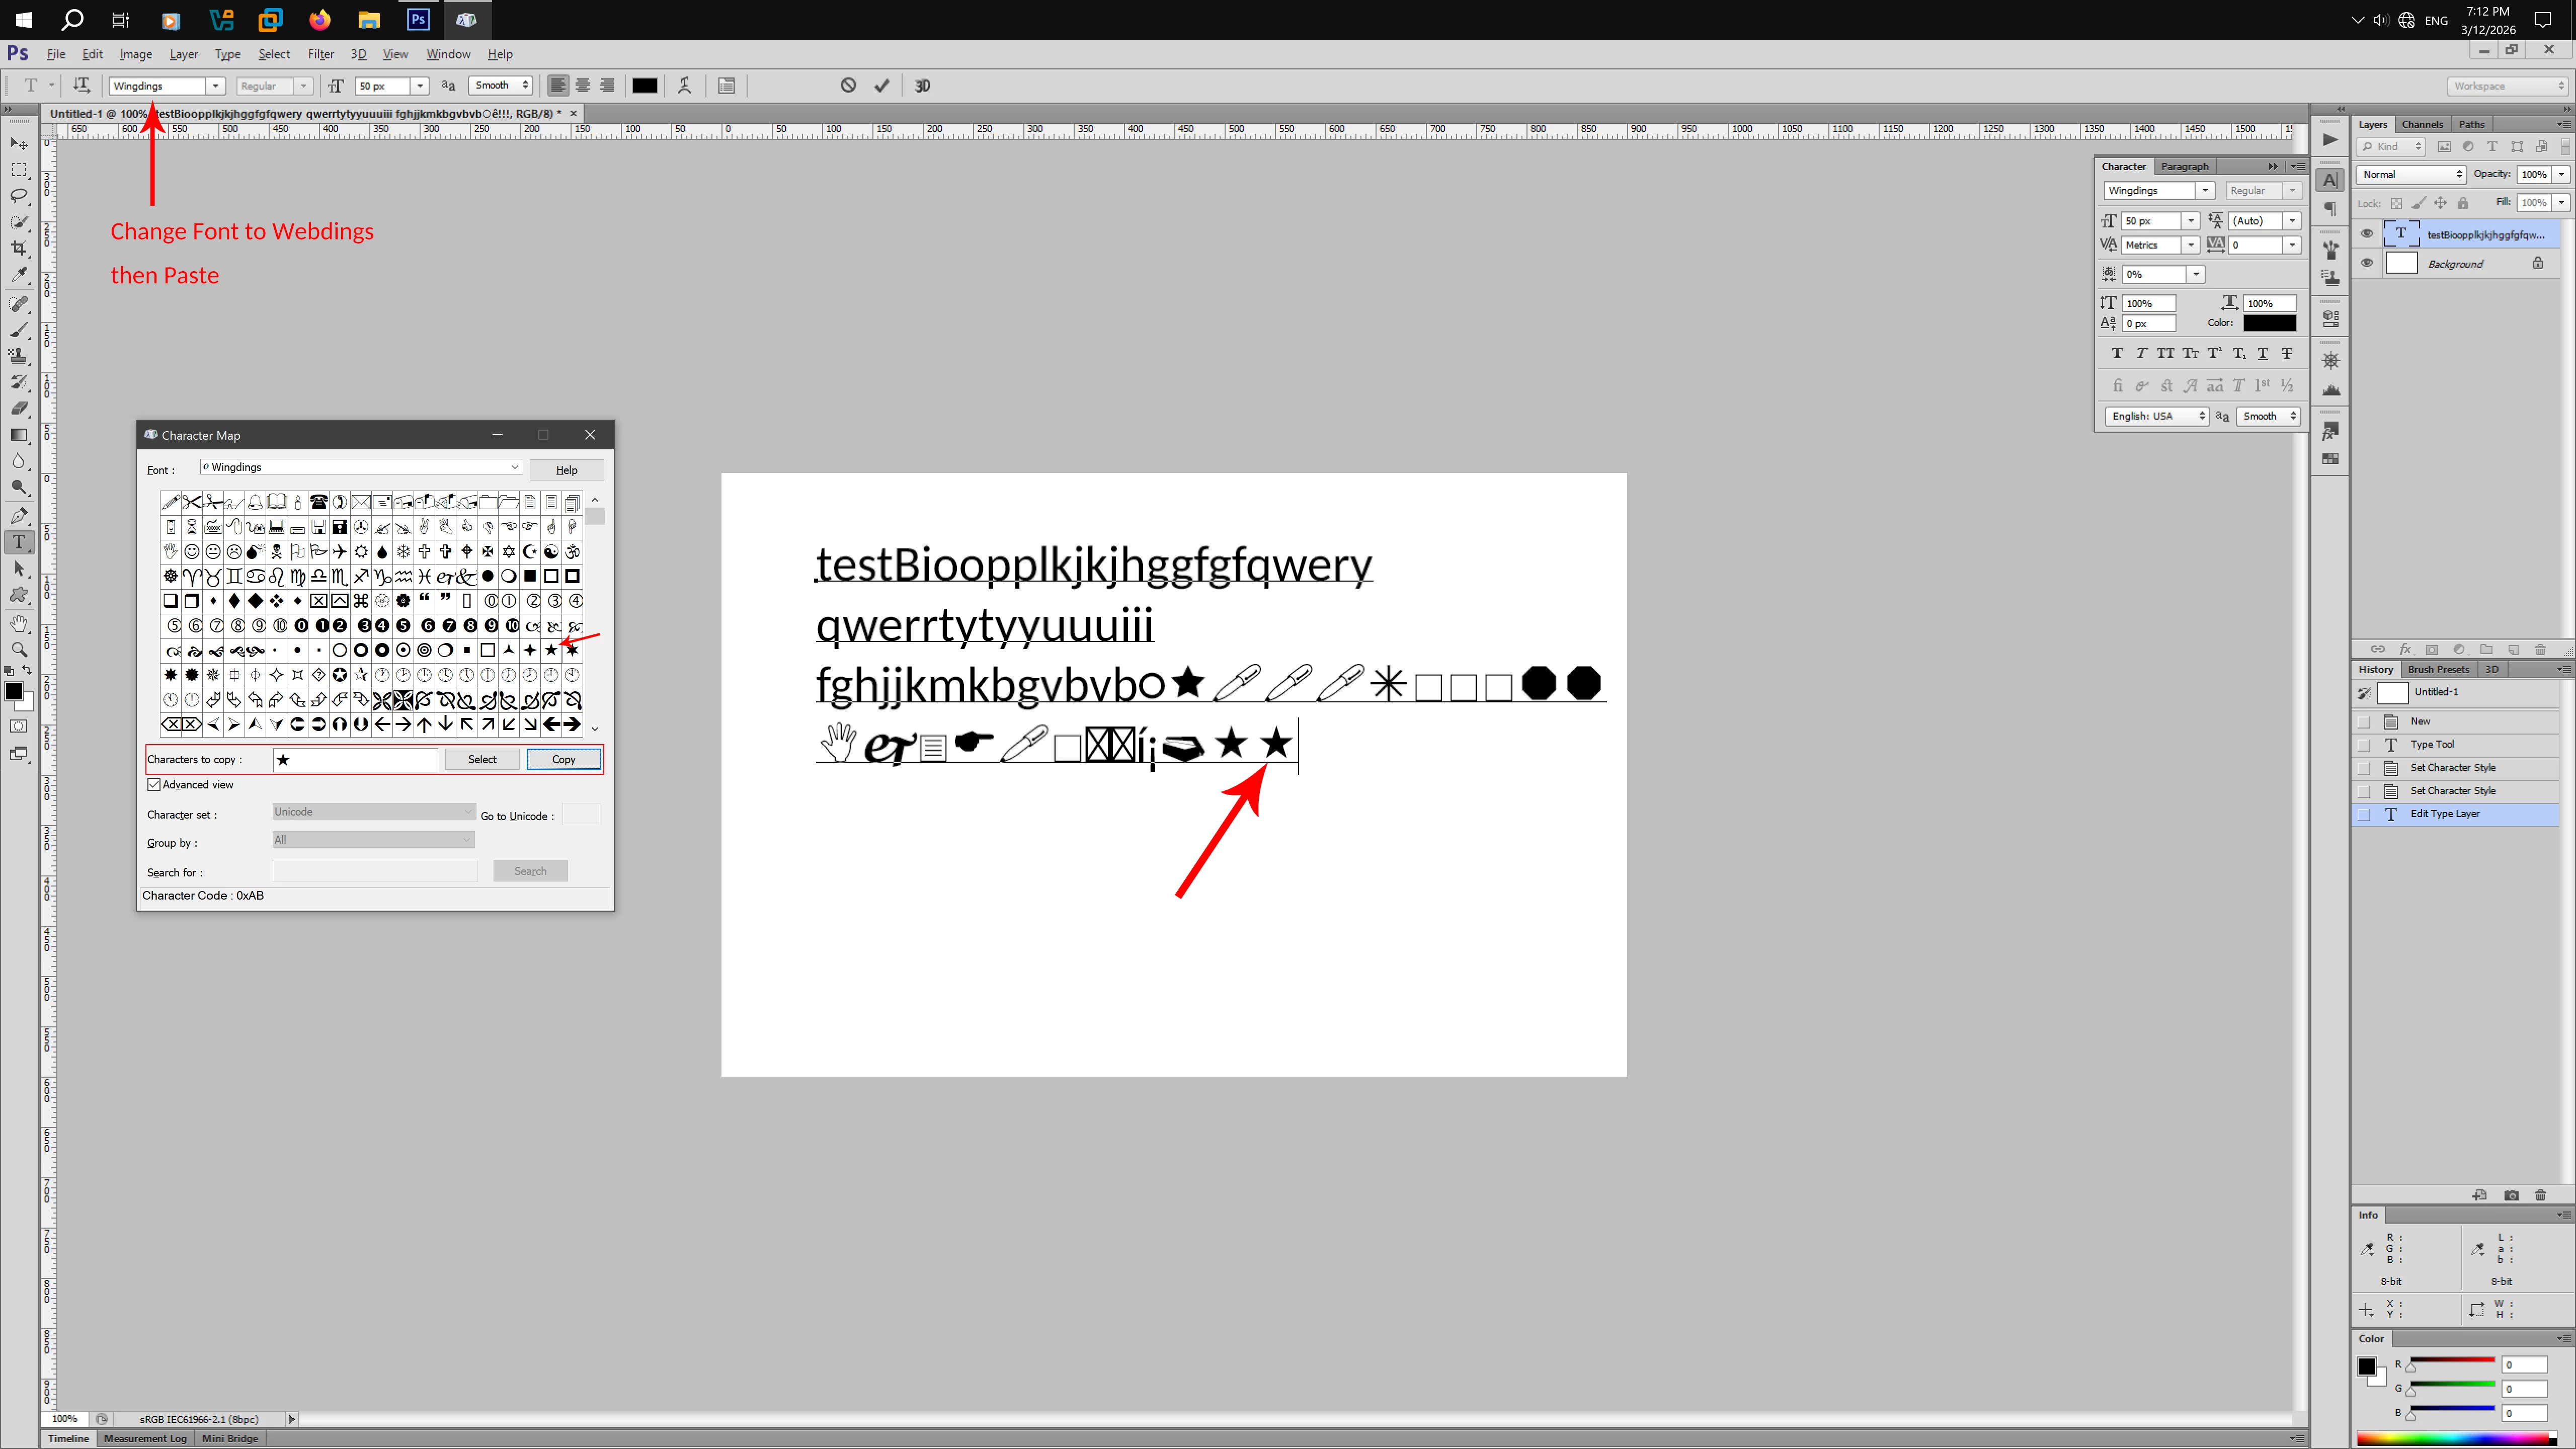Click the Create warped text icon

685,86
